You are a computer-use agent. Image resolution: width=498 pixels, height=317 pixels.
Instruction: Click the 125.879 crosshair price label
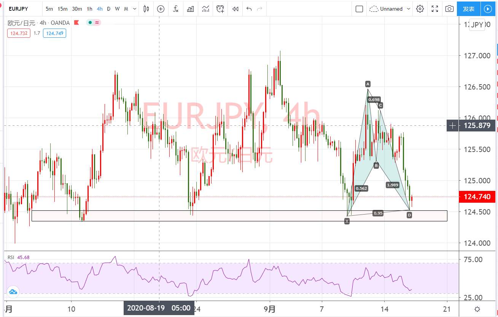pos(477,125)
